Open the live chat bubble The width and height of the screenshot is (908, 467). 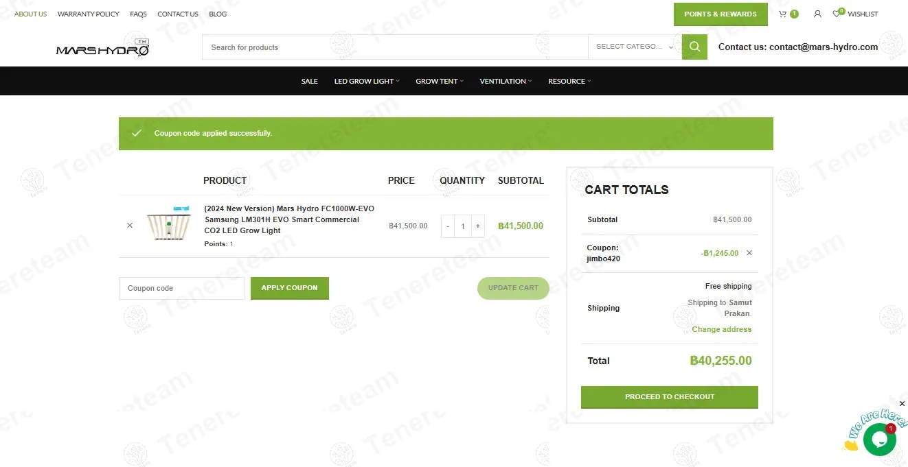[879, 440]
